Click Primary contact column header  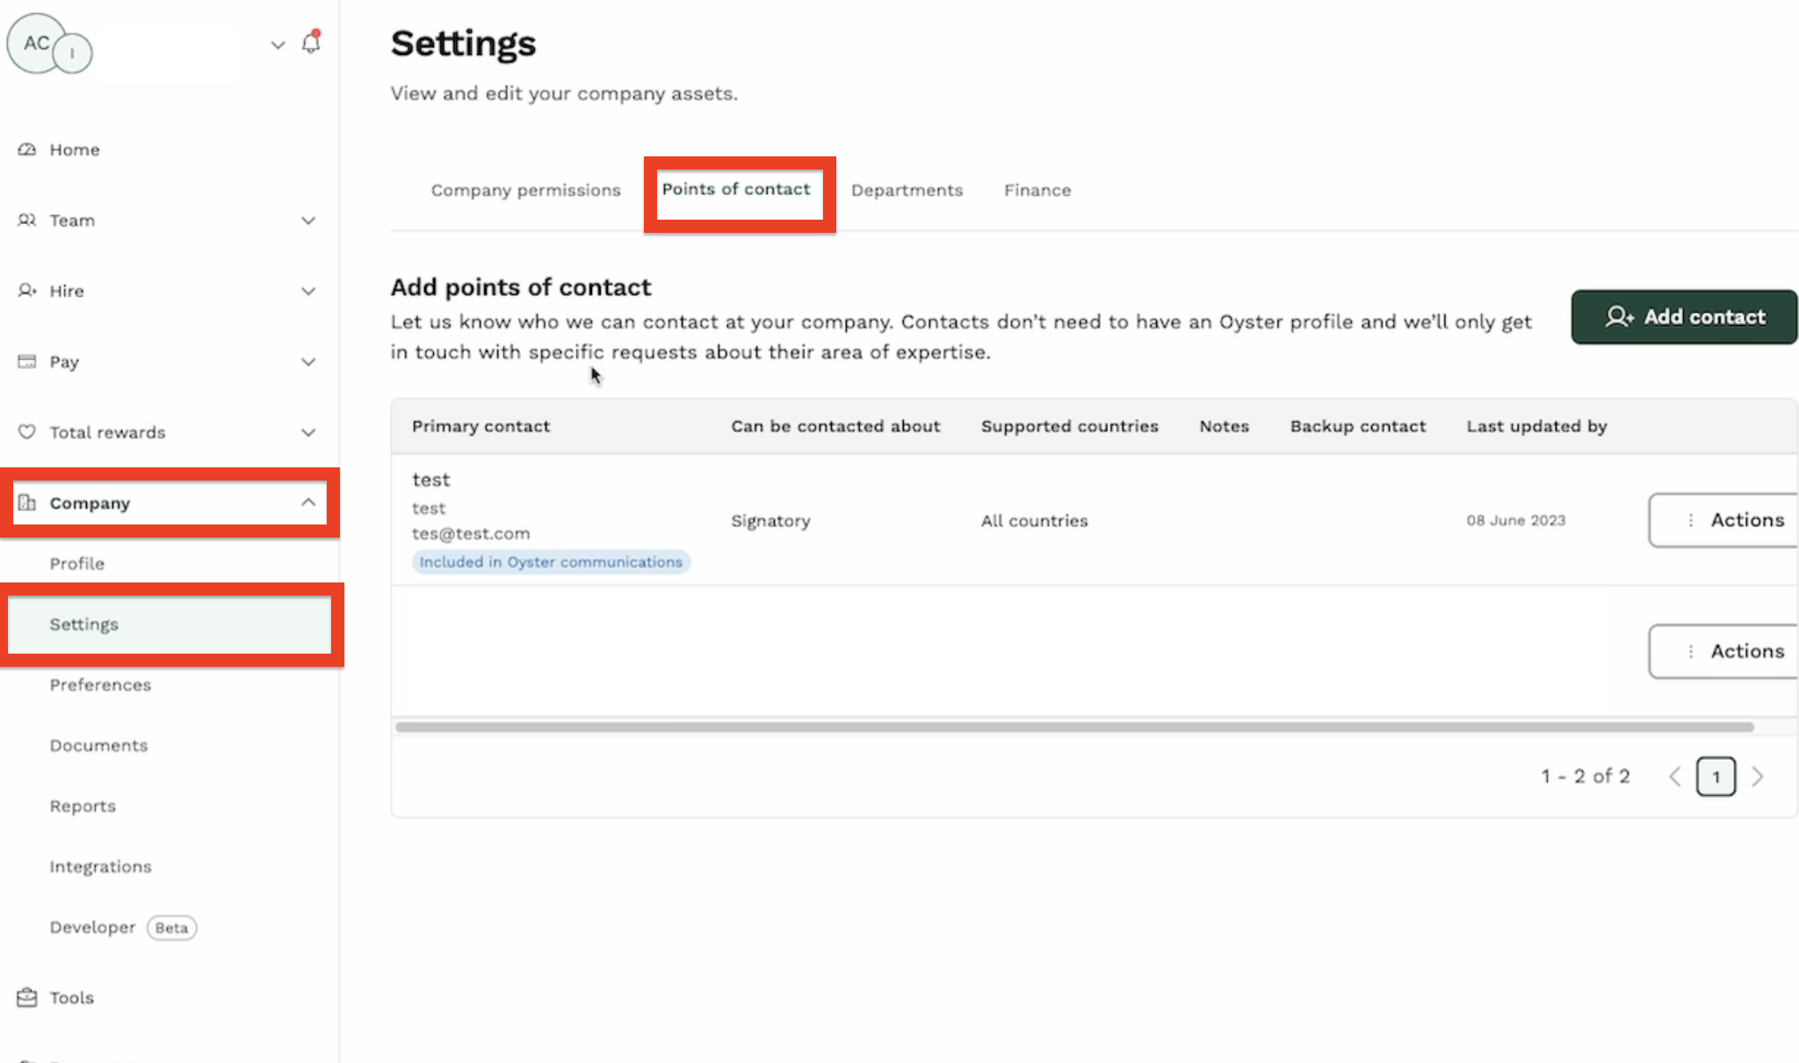pos(480,427)
